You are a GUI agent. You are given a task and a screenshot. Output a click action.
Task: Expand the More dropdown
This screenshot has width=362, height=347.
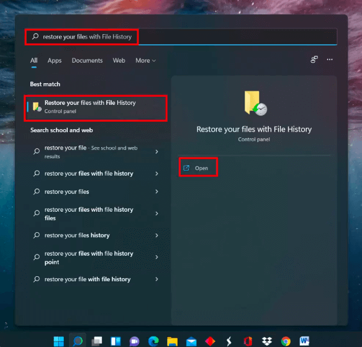pyautogui.click(x=145, y=60)
